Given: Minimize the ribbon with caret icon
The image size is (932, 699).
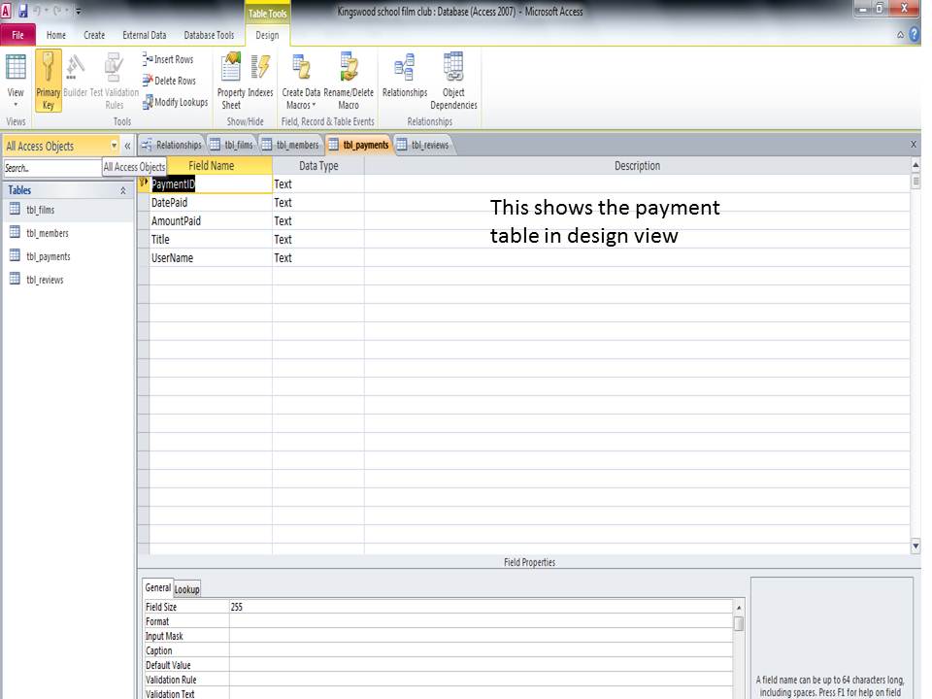Looking at the screenshot, I should click(x=901, y=35).
